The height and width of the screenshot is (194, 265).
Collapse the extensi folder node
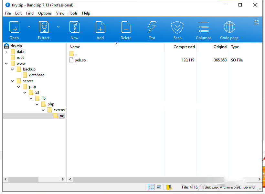pyautogui.click(x=43, y=110)
